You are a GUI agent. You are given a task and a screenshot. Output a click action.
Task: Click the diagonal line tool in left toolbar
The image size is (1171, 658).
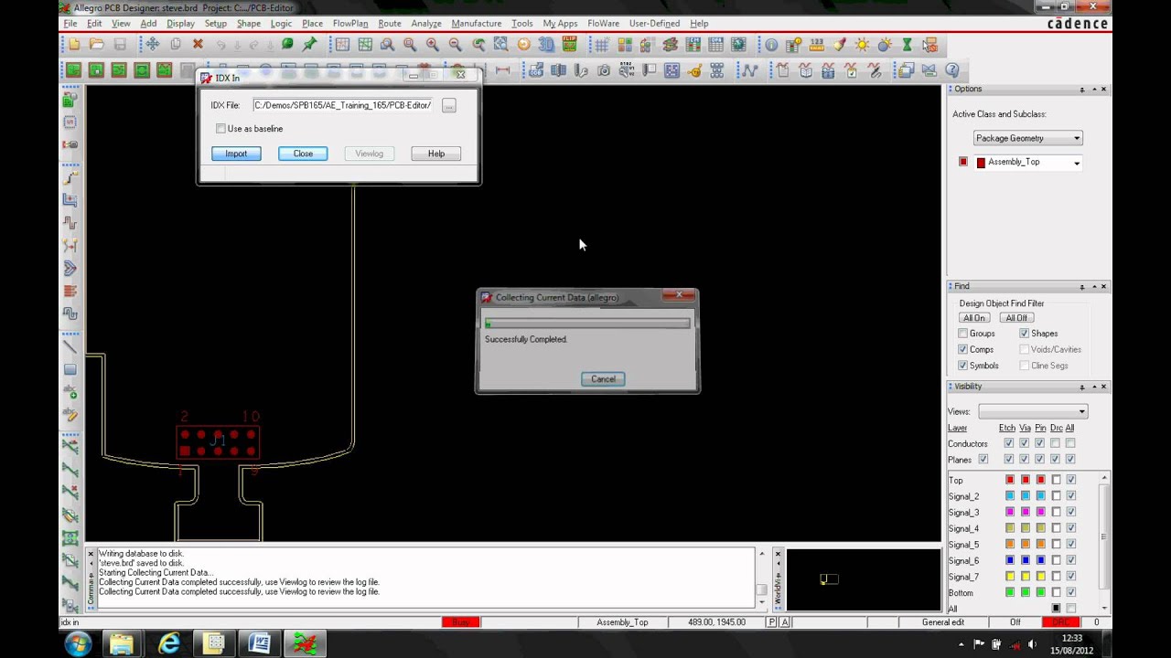[x=70, y=346]
